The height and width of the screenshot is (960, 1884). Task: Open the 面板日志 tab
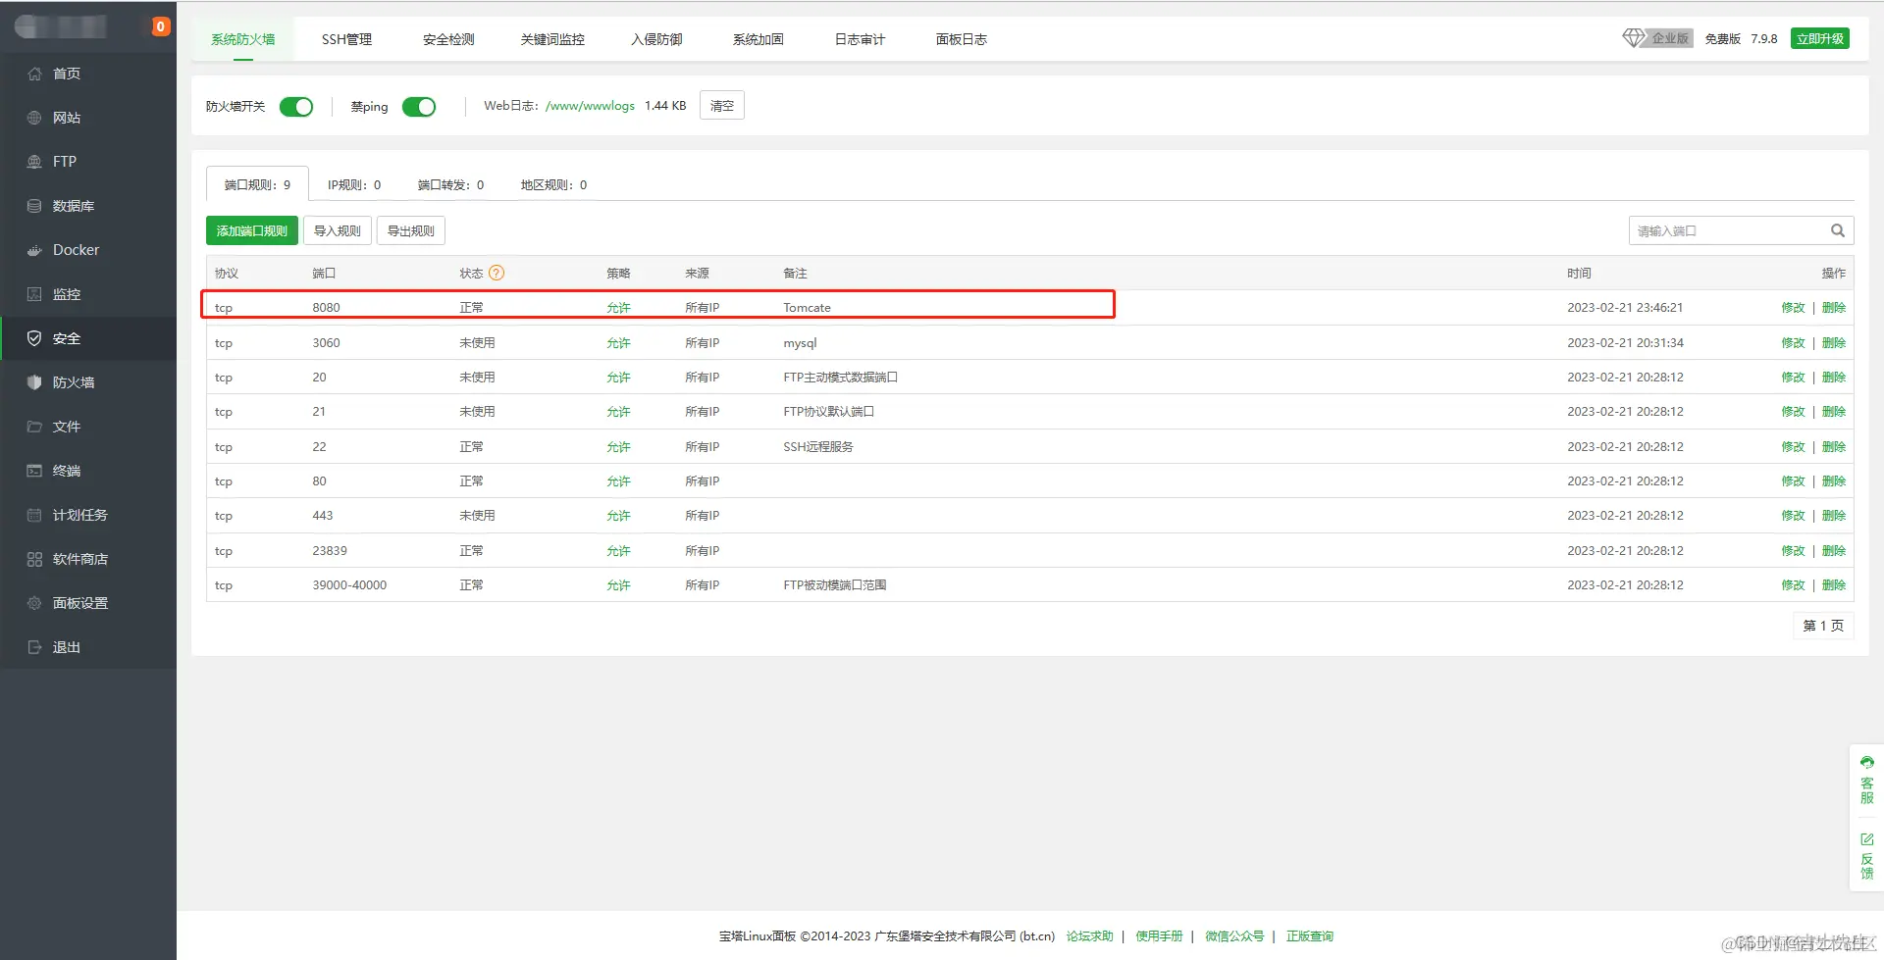pos(962,39)
